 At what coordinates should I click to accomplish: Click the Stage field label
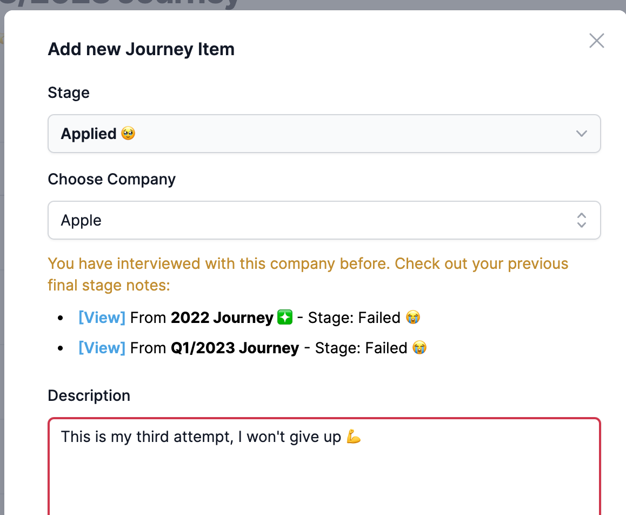coord(69,93)
